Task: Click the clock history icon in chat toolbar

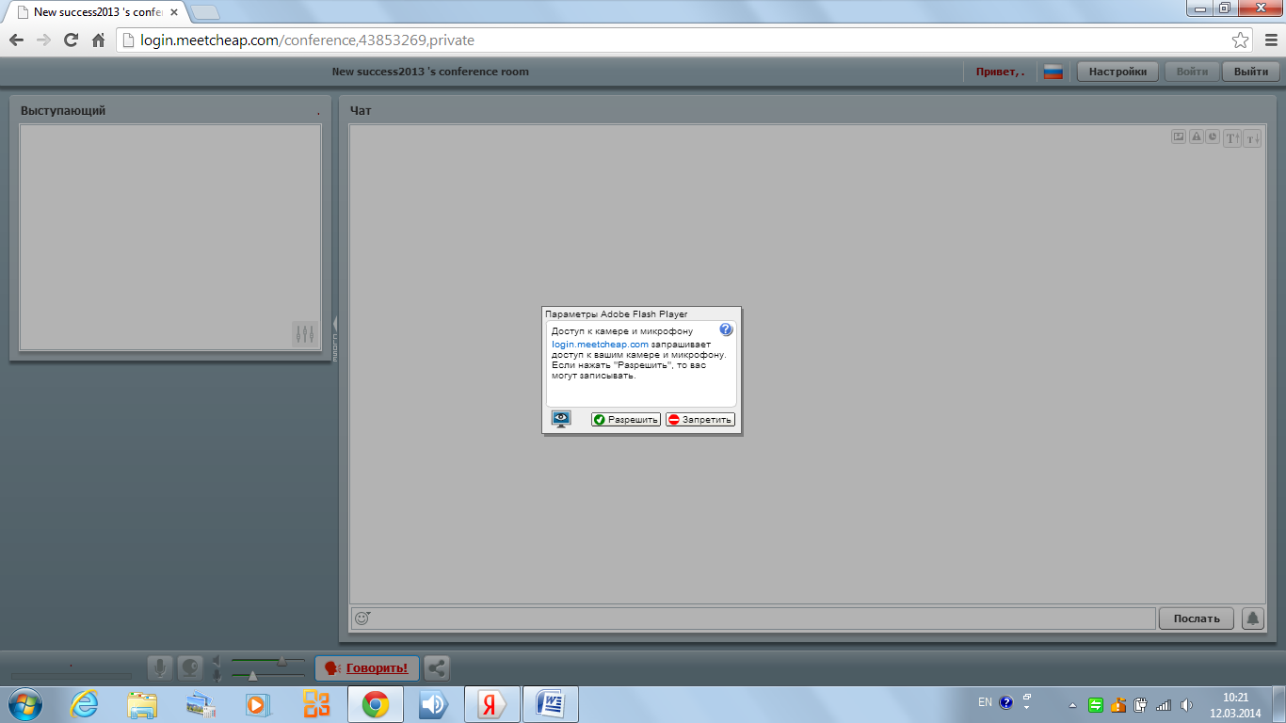Action: tap(1213, 137)
